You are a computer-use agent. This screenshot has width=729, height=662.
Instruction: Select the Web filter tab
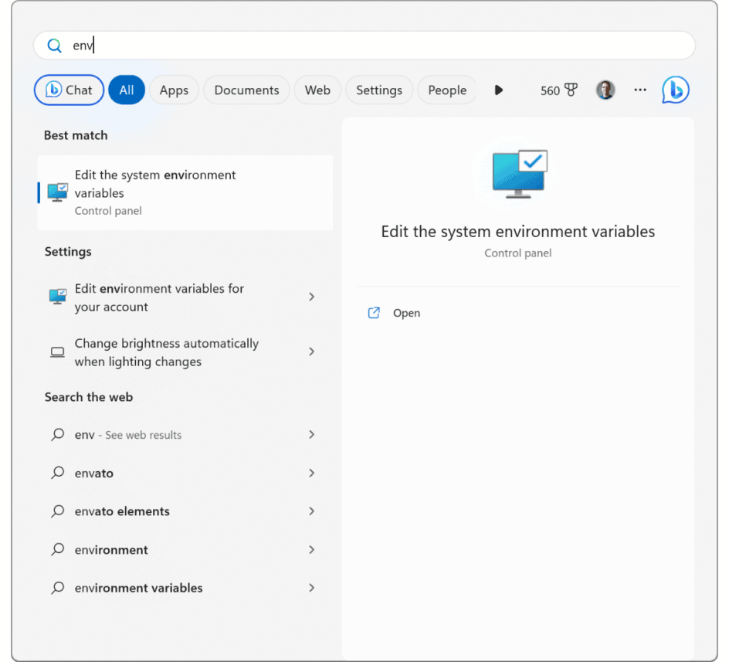317,90
